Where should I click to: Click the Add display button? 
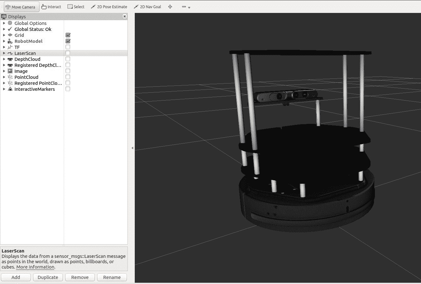tap(16, 277)
